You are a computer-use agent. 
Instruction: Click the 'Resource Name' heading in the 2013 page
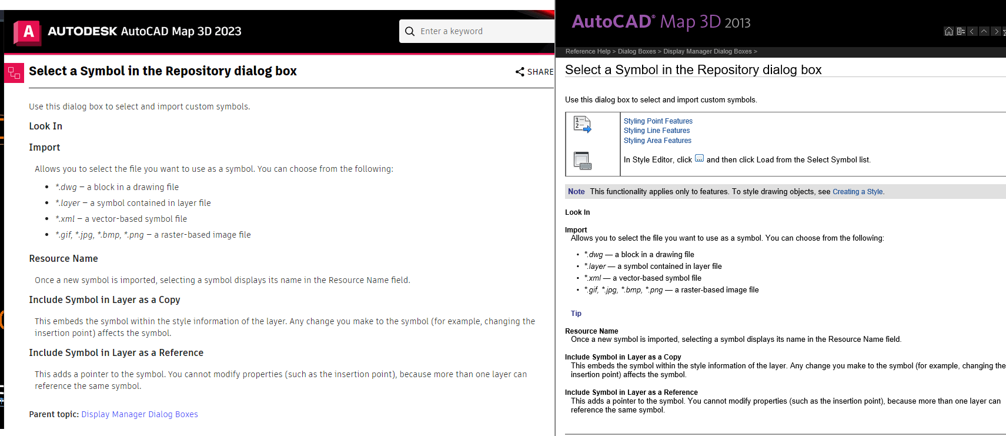(591, 331)
